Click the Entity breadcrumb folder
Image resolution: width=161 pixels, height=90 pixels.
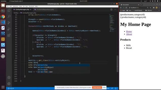(x=16, y=13)
